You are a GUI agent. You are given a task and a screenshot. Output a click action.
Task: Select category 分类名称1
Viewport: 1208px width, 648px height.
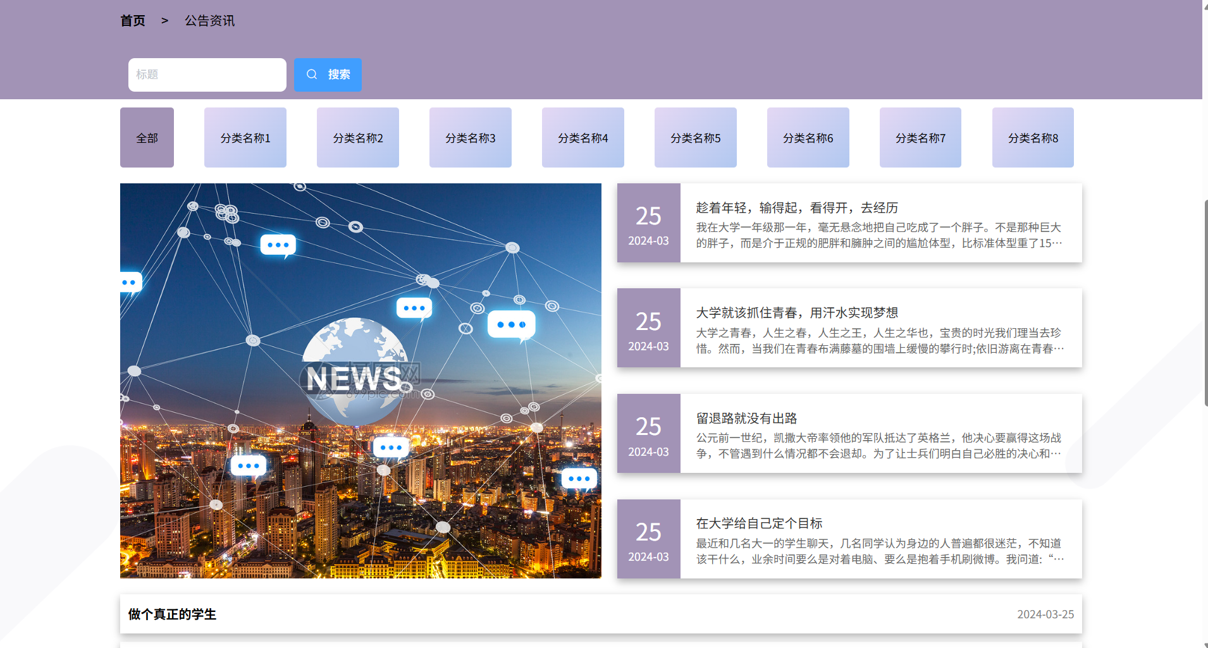click(x=245, y=137)
